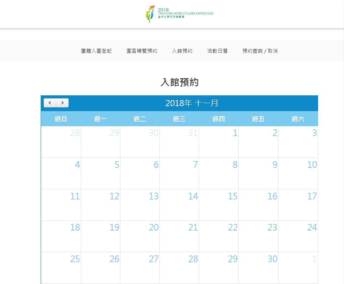Select November 3 Saturday cell
Screen dimensions: 344x284
point(298,142)
